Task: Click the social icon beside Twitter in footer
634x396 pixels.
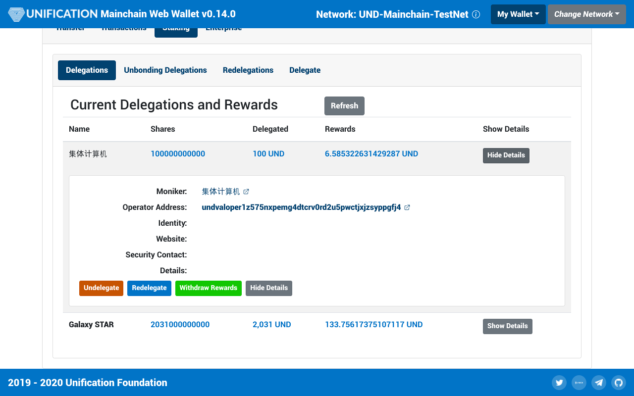Action: pyautogui.click(x=579, y=383)
